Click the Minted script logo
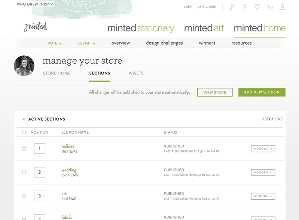This screenshot has width=299, height=220. pos(36,28)
